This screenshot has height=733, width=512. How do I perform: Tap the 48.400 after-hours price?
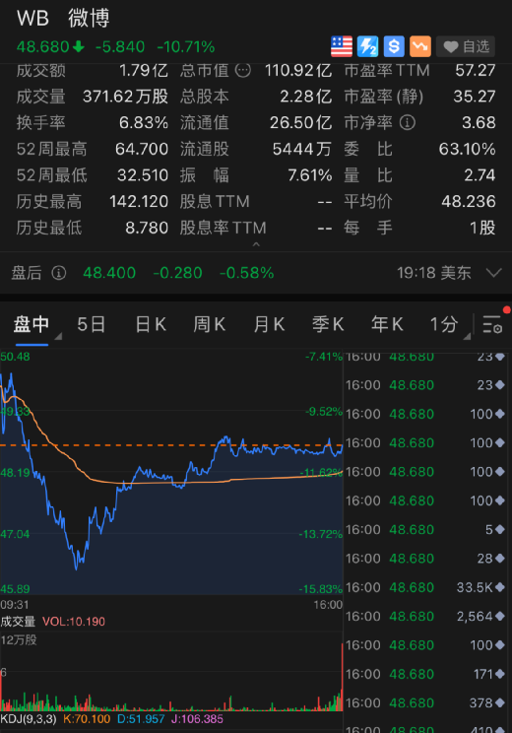[109, 273]
